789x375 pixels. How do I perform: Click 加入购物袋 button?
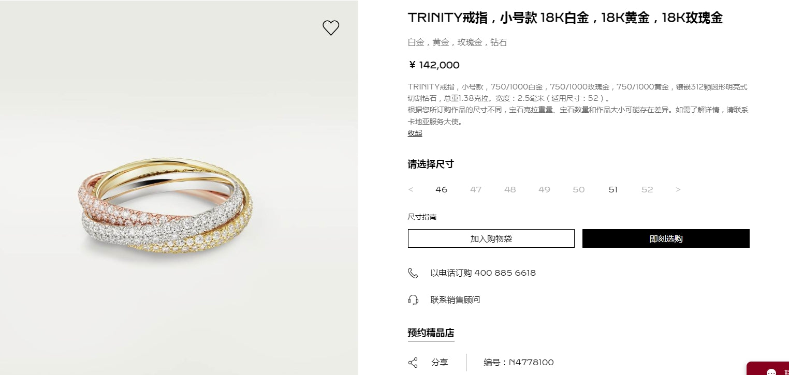[491, 238]
